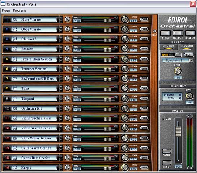The height and width of the screenshot is (173, 197).
Task: Click the RESET button
Action: [167, 163]
